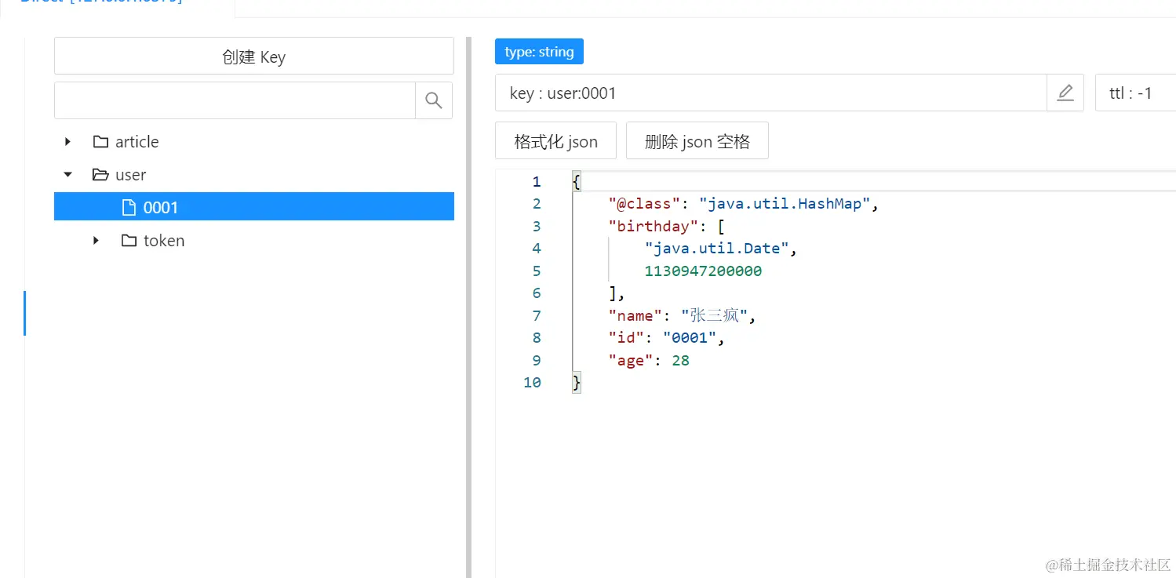The image size is (1176, 578).
Task: Click the "age" key text
Action: click(x=632, y=361)
